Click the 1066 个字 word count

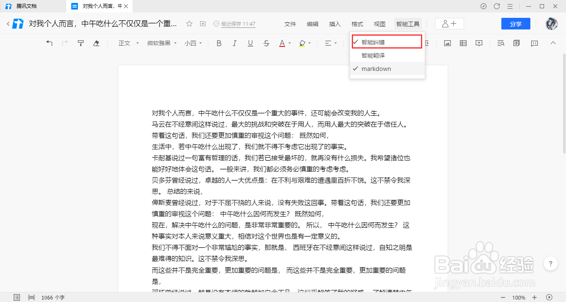click(x=53, y=297)
